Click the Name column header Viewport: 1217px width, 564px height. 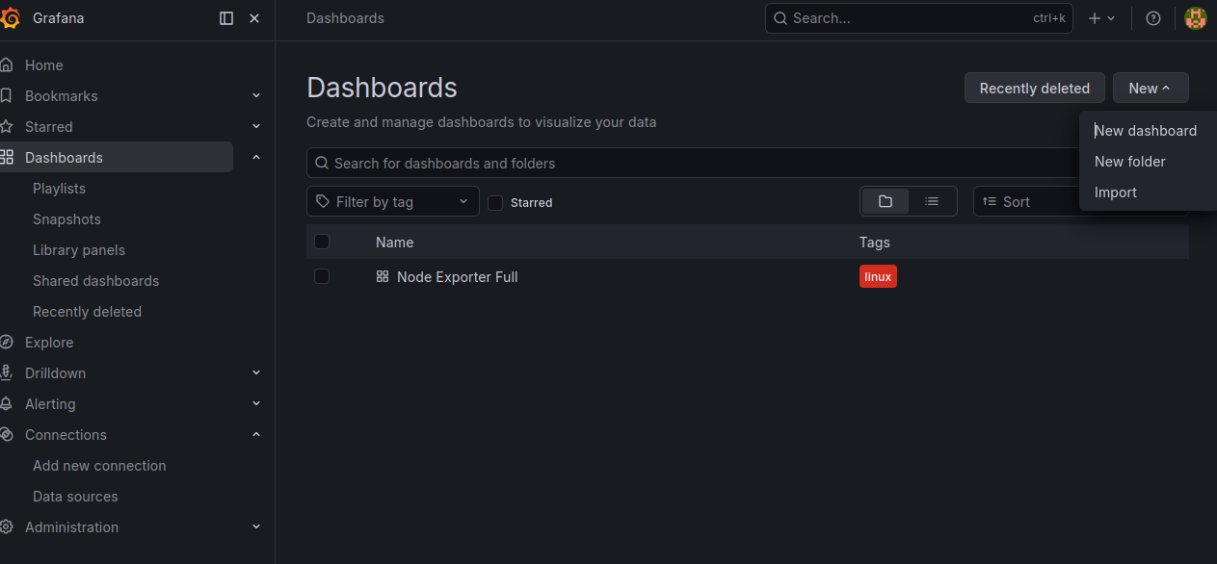click(394, 242)
